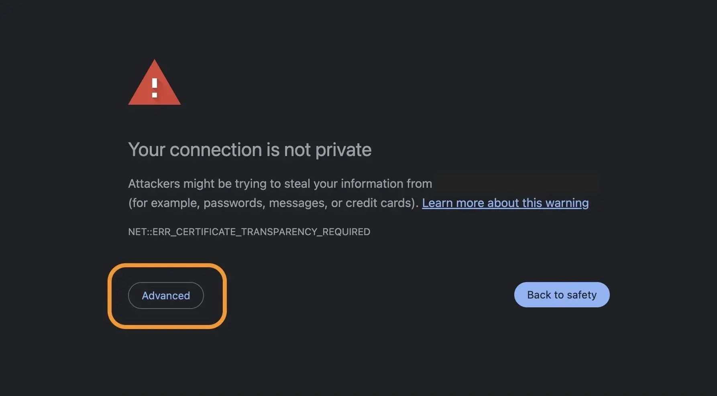This screenshot has height=396, width=717.
Task: Click the word "passwords" in the example text
Action: 234,203
